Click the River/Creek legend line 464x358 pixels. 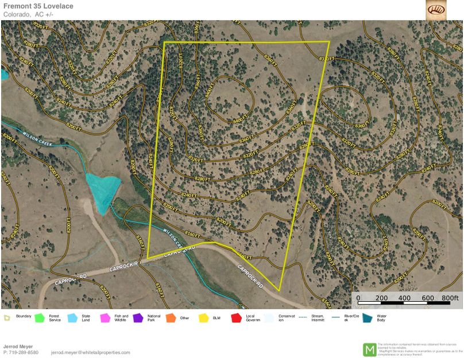[x=334, y=317]
